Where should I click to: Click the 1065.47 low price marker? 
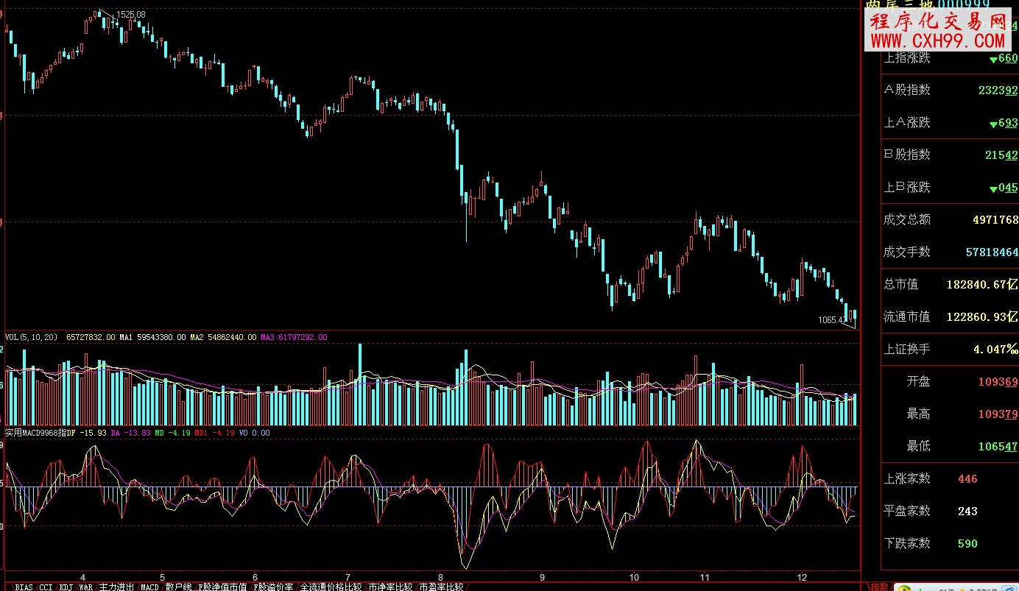[832, 320]
